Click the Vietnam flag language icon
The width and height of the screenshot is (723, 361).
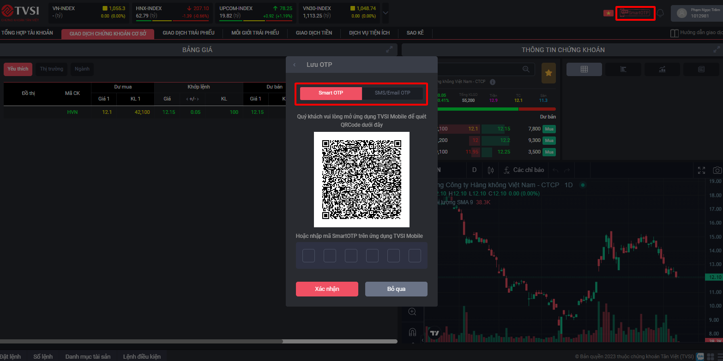coord(608,13)
